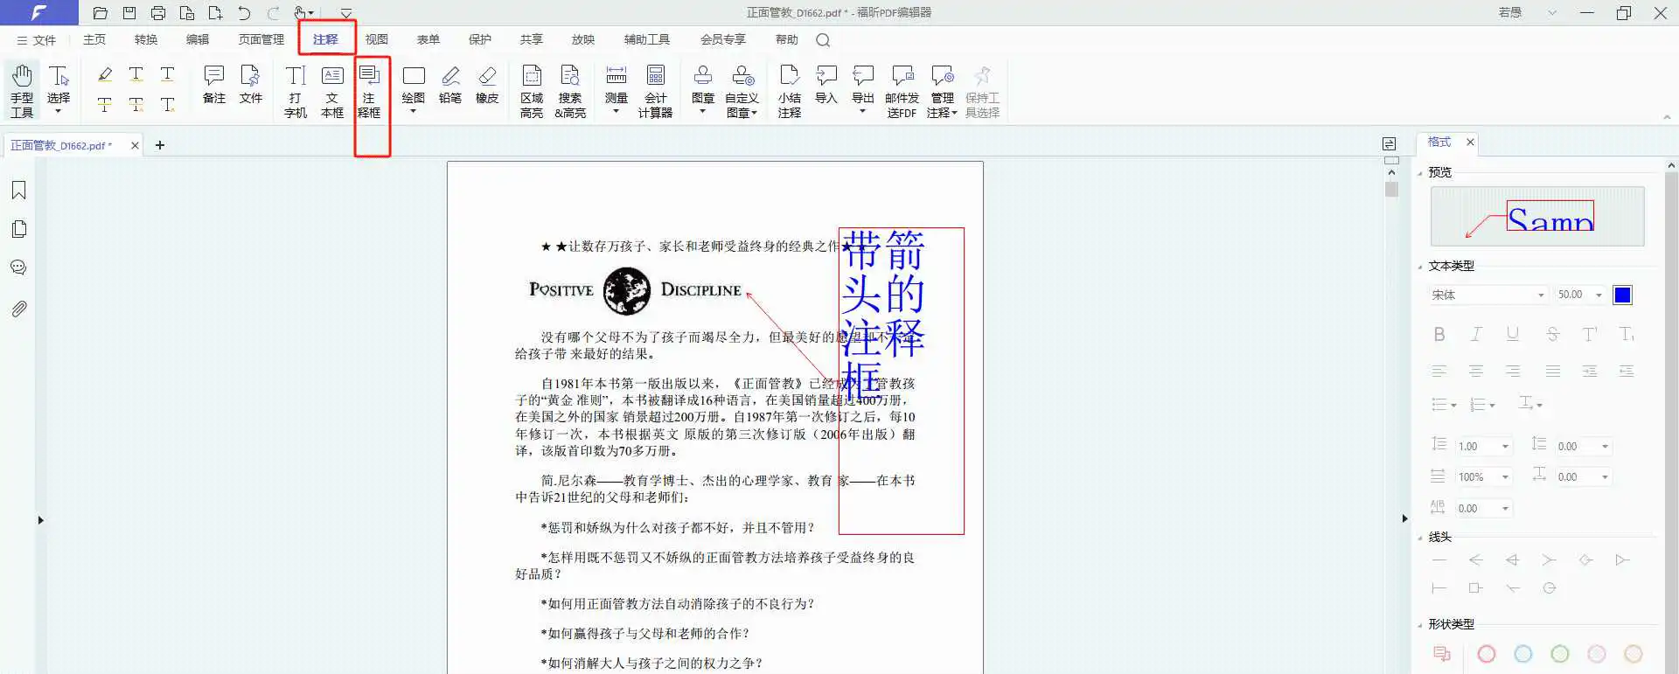Open the comments side panel
Screen dimensions: 1679x674
[x=18, y=268]
